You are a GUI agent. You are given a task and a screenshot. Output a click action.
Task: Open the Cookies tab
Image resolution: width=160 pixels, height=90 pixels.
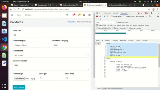145,40
